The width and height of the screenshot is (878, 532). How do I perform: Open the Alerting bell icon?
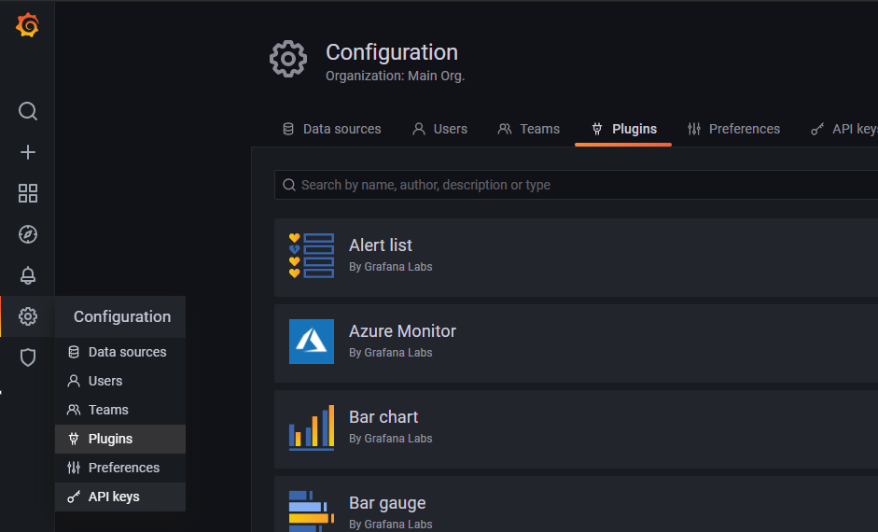(27, 275)
